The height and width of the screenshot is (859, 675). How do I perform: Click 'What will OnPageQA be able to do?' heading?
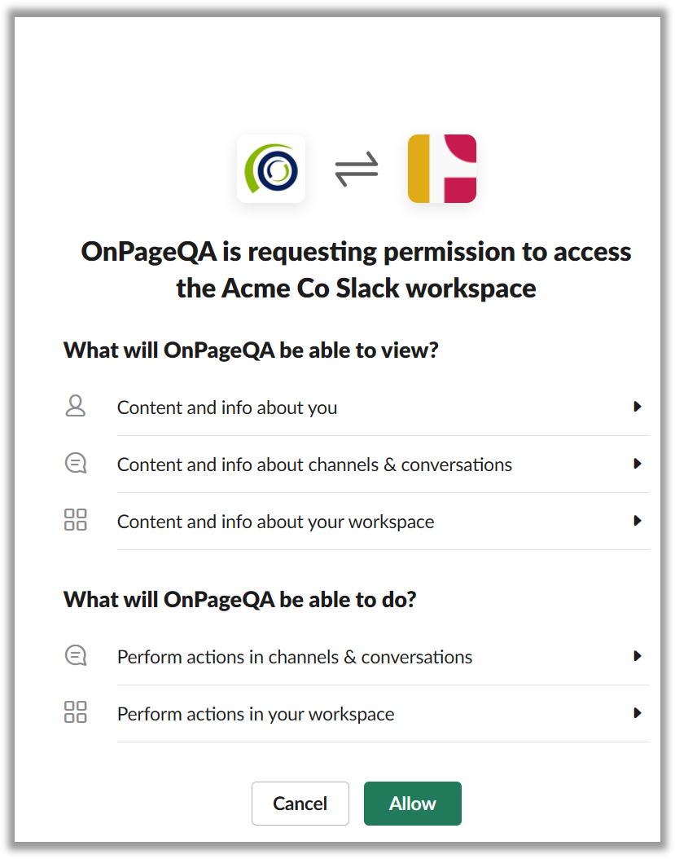(239, 600)
